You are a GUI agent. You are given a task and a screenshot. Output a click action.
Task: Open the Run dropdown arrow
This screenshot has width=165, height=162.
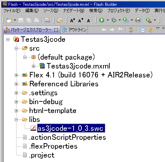point(108,20)
